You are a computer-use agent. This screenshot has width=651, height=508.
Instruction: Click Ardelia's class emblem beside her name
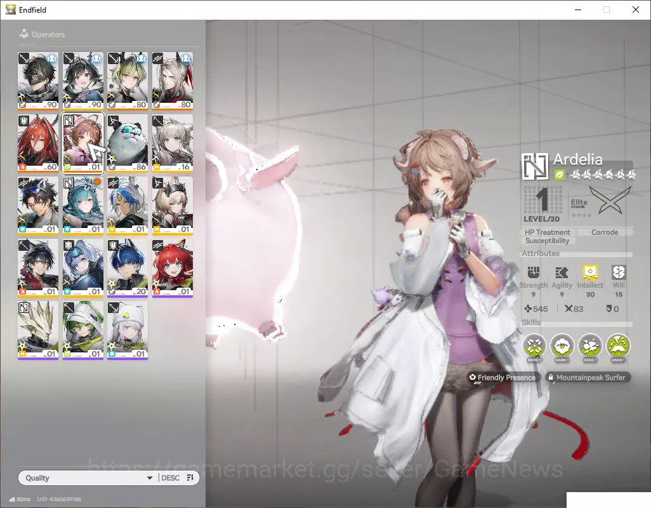[x=535, y=166]
